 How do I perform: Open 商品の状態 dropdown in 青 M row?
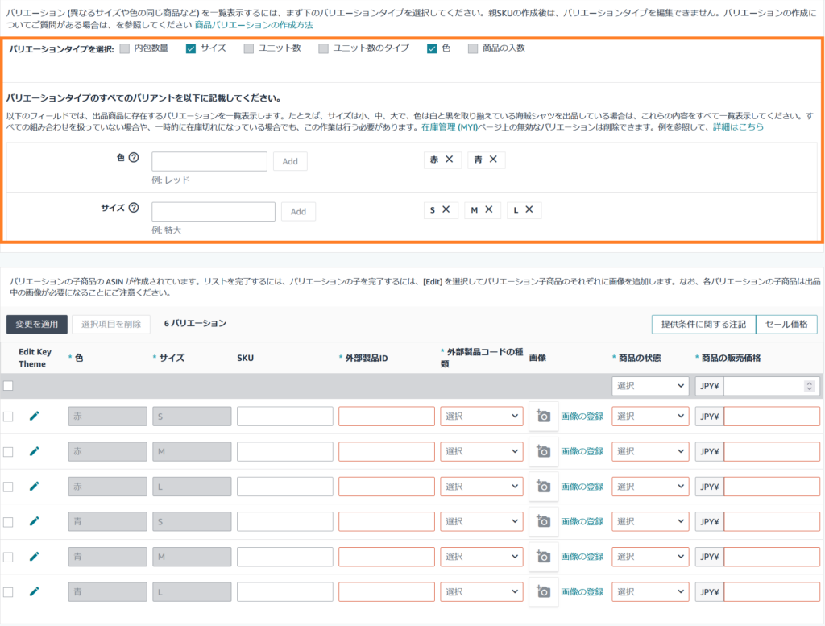[649, 557]
